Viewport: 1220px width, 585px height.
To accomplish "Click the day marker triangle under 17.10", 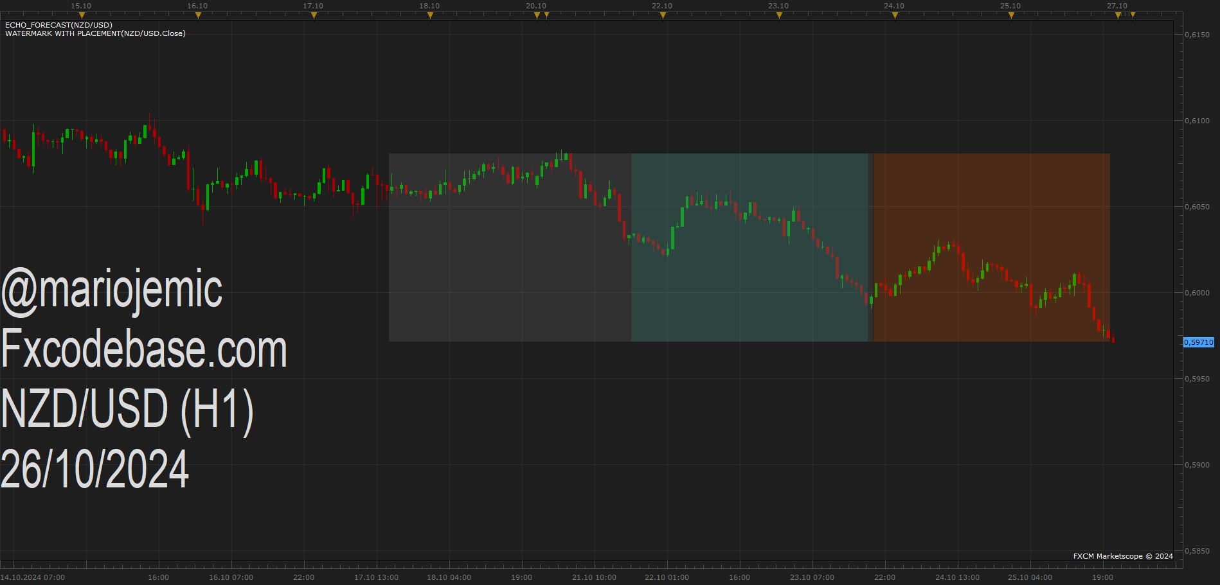I will tap(314, 15).
